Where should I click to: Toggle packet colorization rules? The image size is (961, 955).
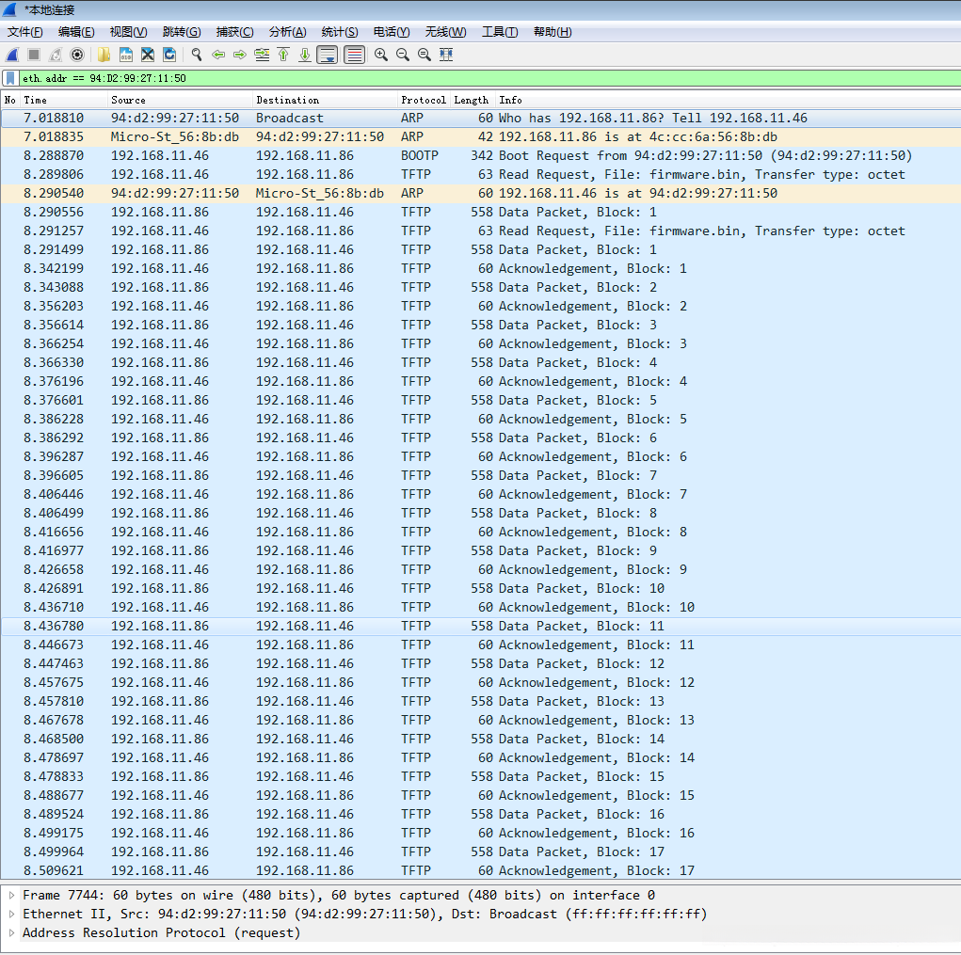pos(354,56)
